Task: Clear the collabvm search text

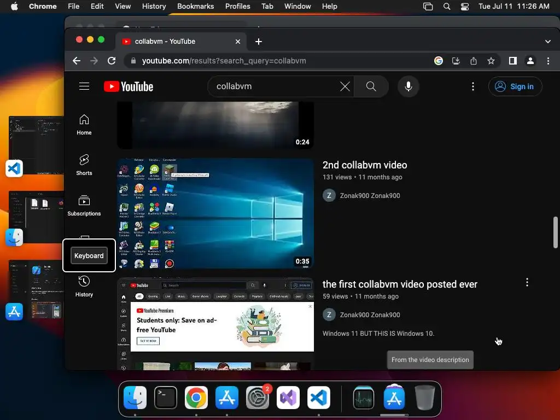Action: pos(345,86)
